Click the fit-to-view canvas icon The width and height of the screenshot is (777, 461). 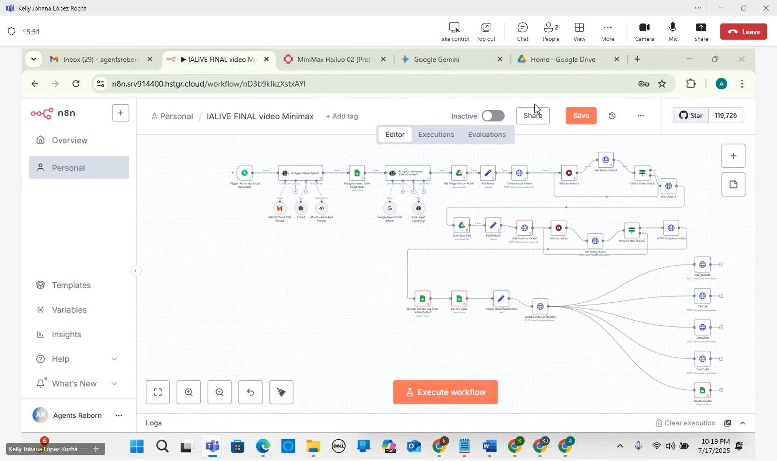(x=158, y=392)
